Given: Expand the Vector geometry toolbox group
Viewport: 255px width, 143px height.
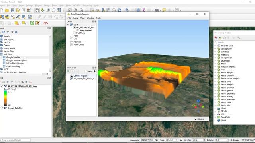Looking at the screenshot, I should (x=215, y=93).
